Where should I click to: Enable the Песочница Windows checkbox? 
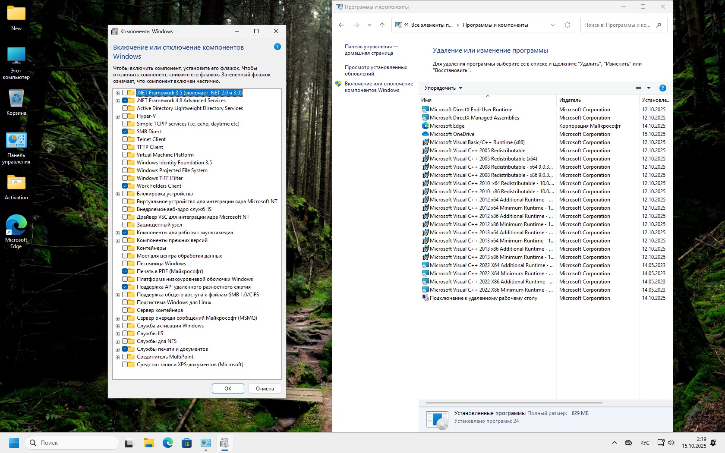point(125,264)
